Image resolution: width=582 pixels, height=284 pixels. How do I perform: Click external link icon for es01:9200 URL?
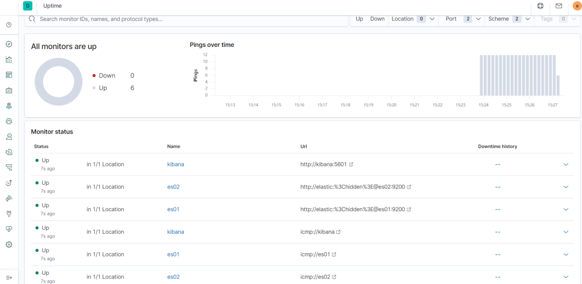pos(409,210)
